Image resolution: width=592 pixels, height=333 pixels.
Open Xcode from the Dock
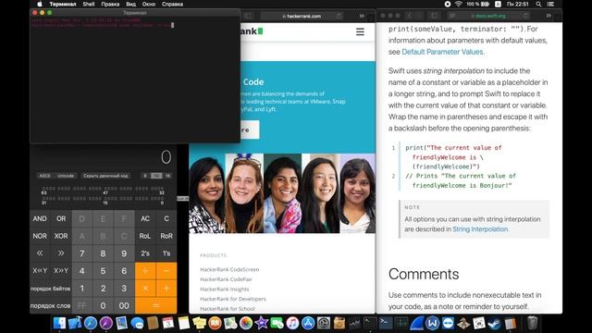coord(75,323)
